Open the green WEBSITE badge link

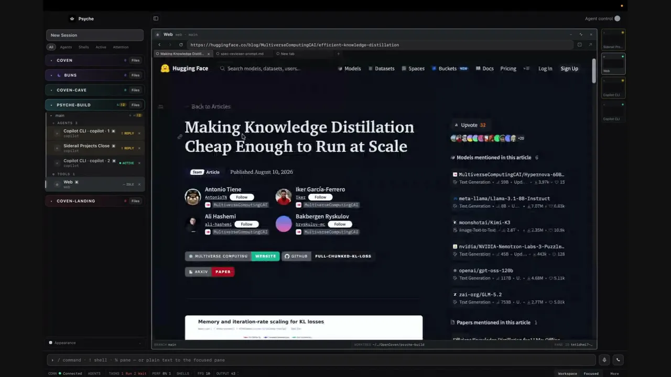[x=265, y=256]
